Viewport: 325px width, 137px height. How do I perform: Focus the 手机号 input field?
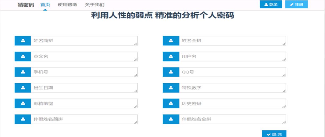[x=84, y=72]
